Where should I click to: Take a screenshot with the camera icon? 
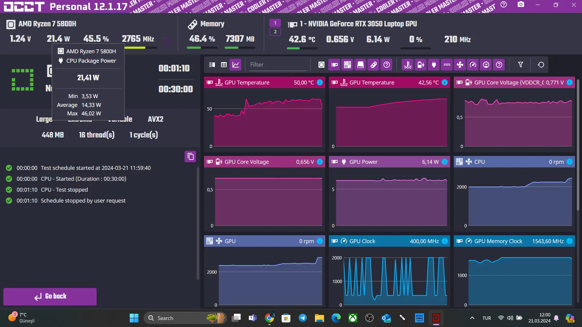521,5
